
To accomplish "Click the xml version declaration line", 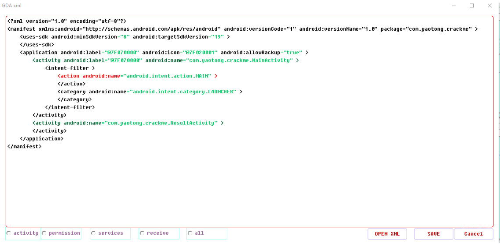I will (x=67, y=21).
